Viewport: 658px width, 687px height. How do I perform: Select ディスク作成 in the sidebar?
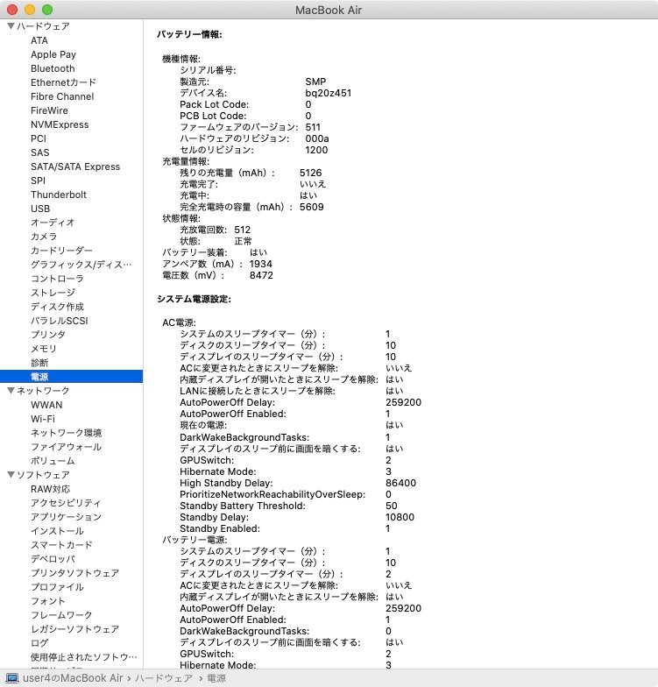click(57, 307)
